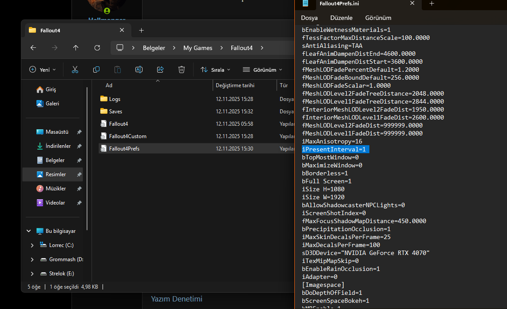Click the Paste clipboard icon
This screenshot has height=309, width=507.
click(118, 70)
